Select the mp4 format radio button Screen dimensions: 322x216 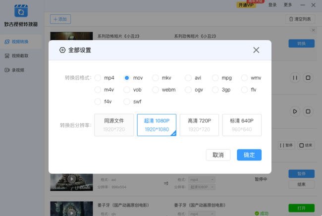pyautogui.click(x=98, y=78)
